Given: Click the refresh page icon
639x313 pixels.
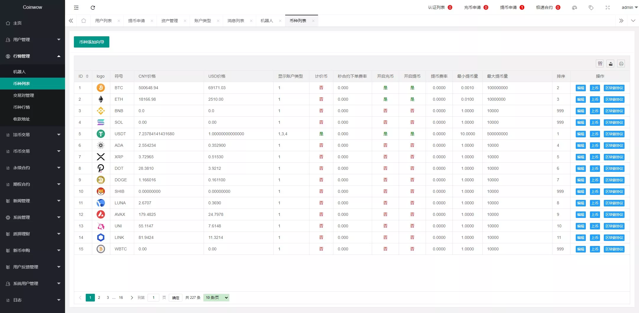Looking at the screenshot, I should tap(93, 8).
